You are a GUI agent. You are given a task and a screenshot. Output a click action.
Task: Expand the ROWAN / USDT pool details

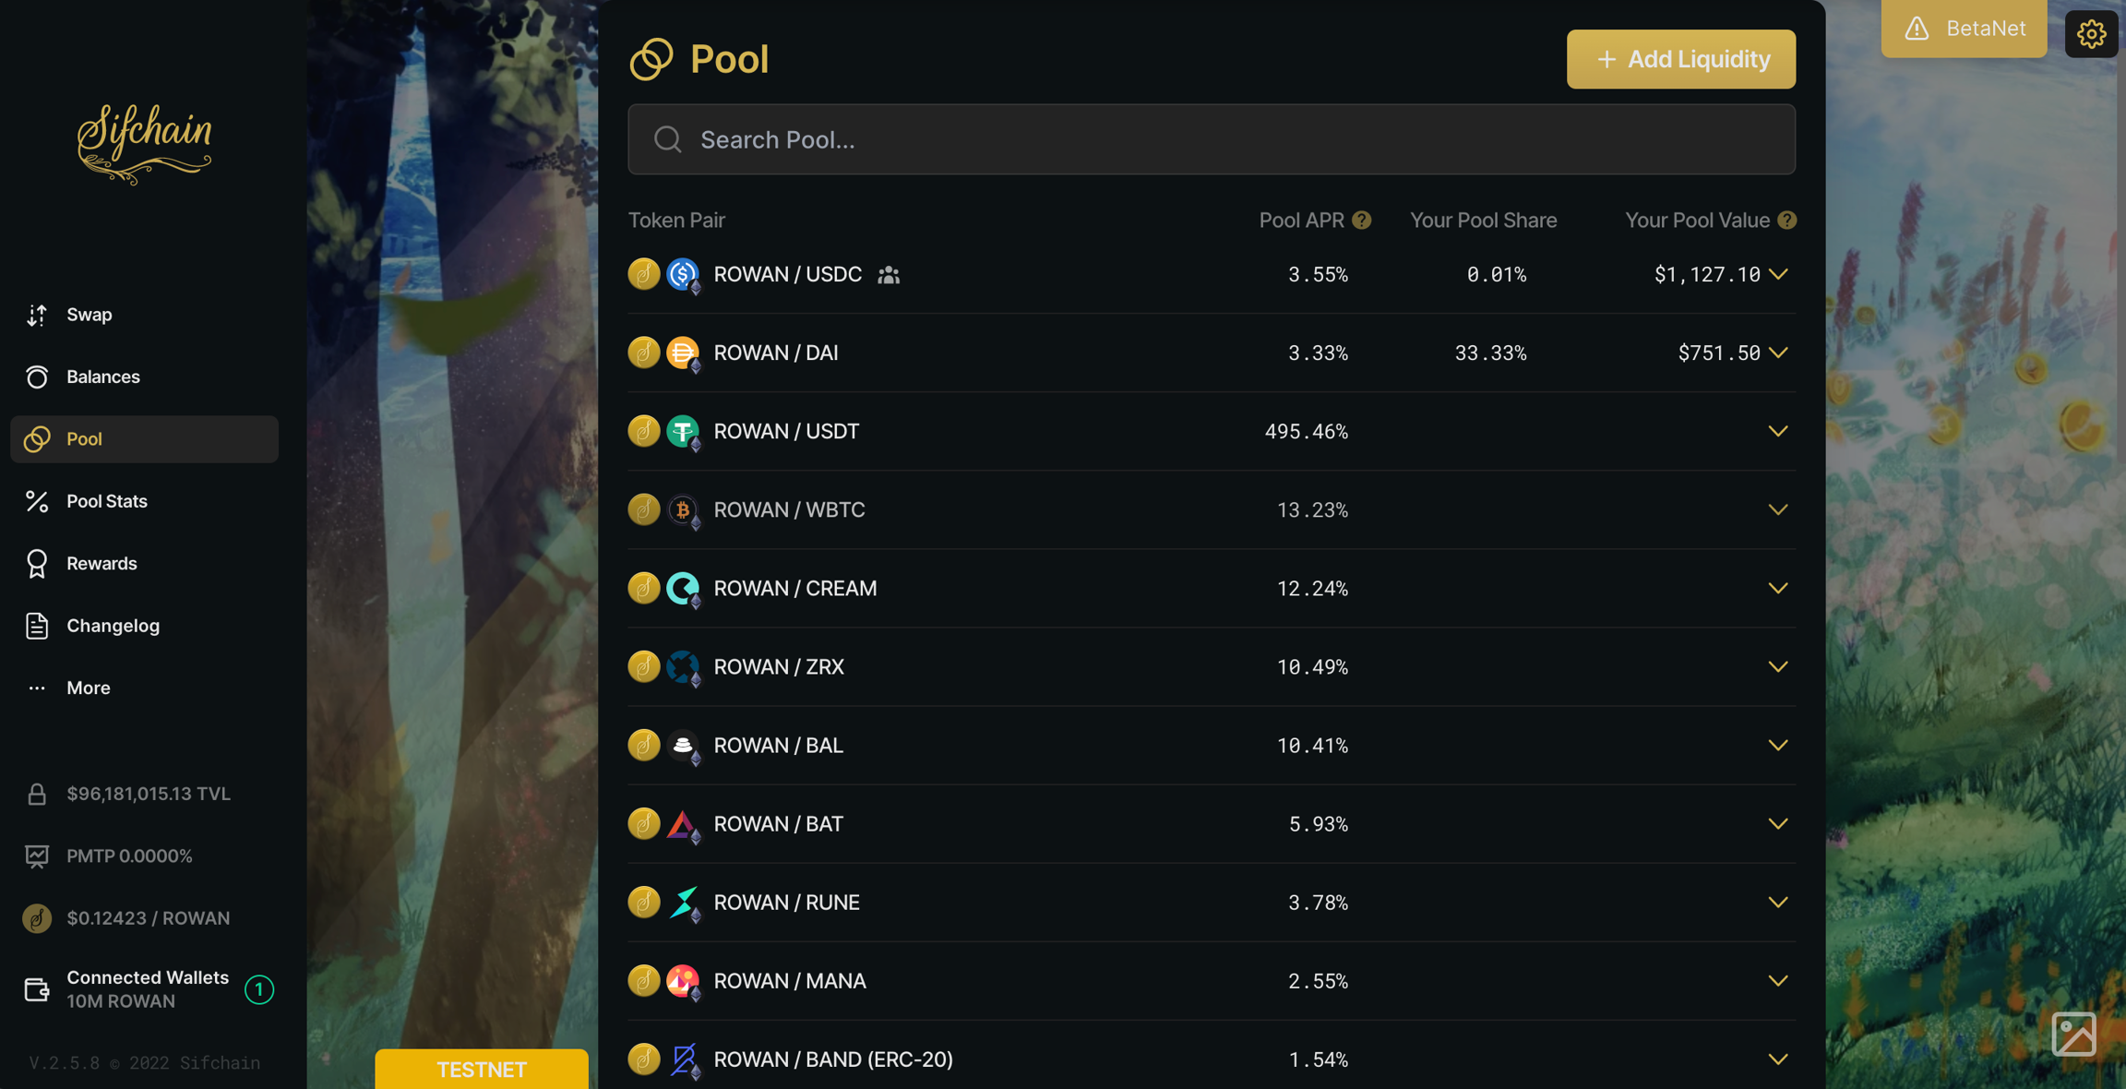tap(1778, 431)
